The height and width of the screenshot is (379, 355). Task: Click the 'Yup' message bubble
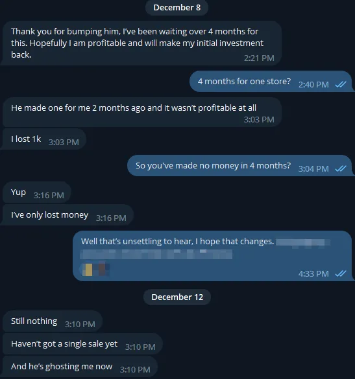point(37,192)
